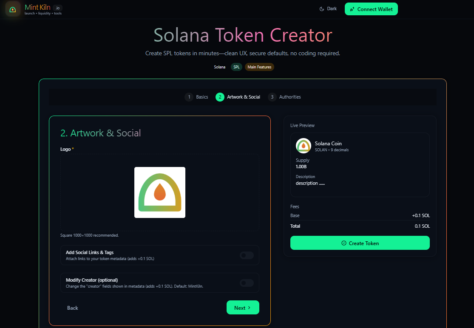Click the step 1 number badge
The height and width of the screenshot is (328, 474).
tap(189, 97)
